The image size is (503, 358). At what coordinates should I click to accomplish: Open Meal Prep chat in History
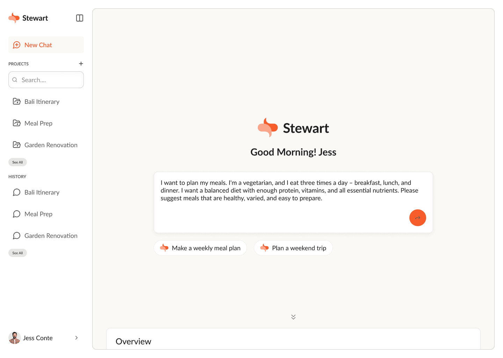(x=46, y=214)
